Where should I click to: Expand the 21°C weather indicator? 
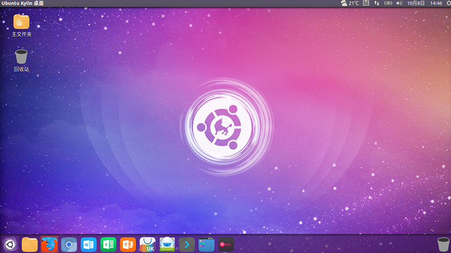point(350,3)
